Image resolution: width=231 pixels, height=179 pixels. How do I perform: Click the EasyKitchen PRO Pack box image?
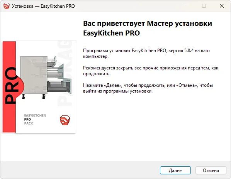pos(39,87)
